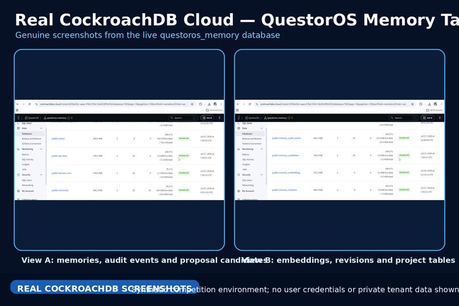459x306 pixels.
Task: Select Insights in View B sidebar
Action: pyautogui.click(x=246, y=165)
